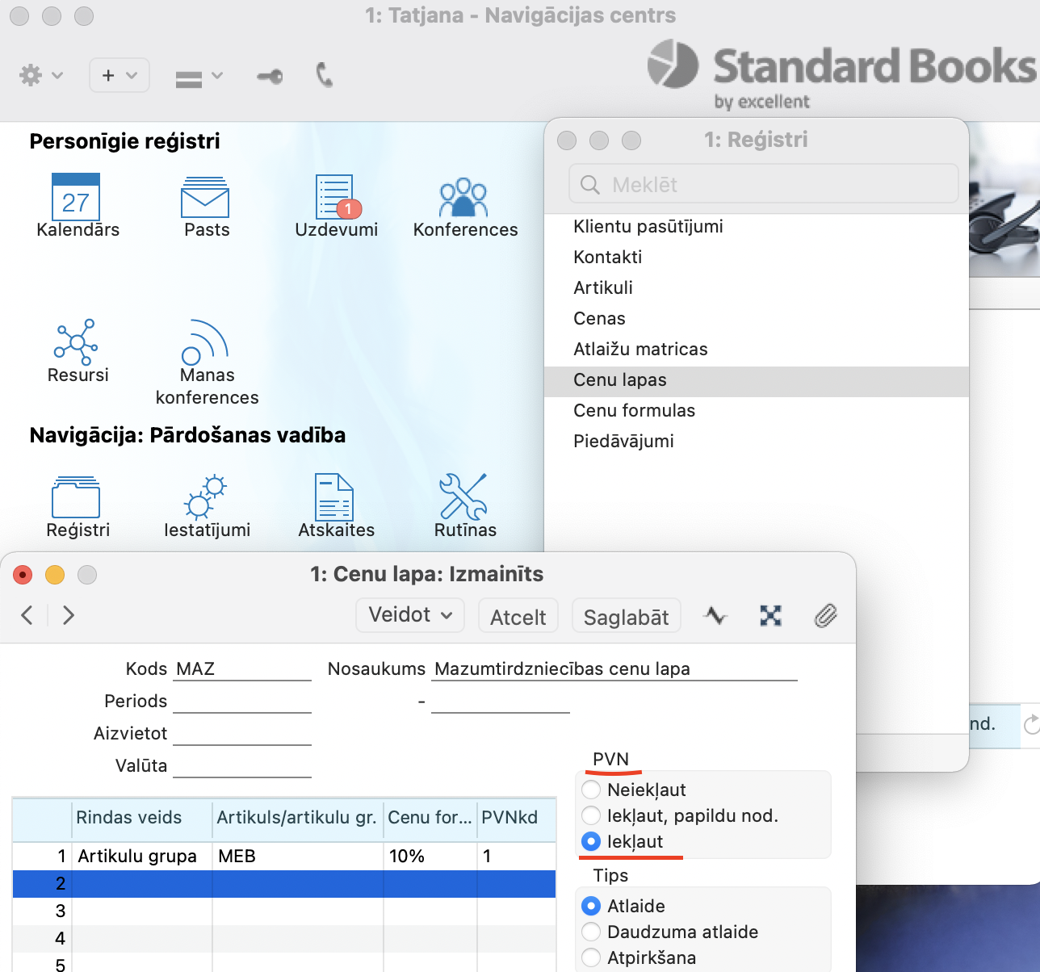Image resolution: width=1040 pixels, height=972 pixels.
Task: Open the Atskaites reports icon
Action: (334, 496)
